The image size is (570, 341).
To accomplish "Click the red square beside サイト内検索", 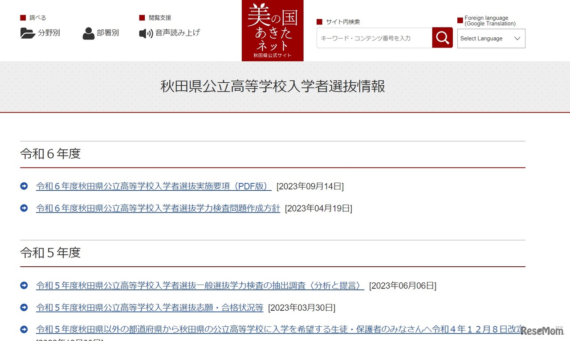I will [319, 21].
